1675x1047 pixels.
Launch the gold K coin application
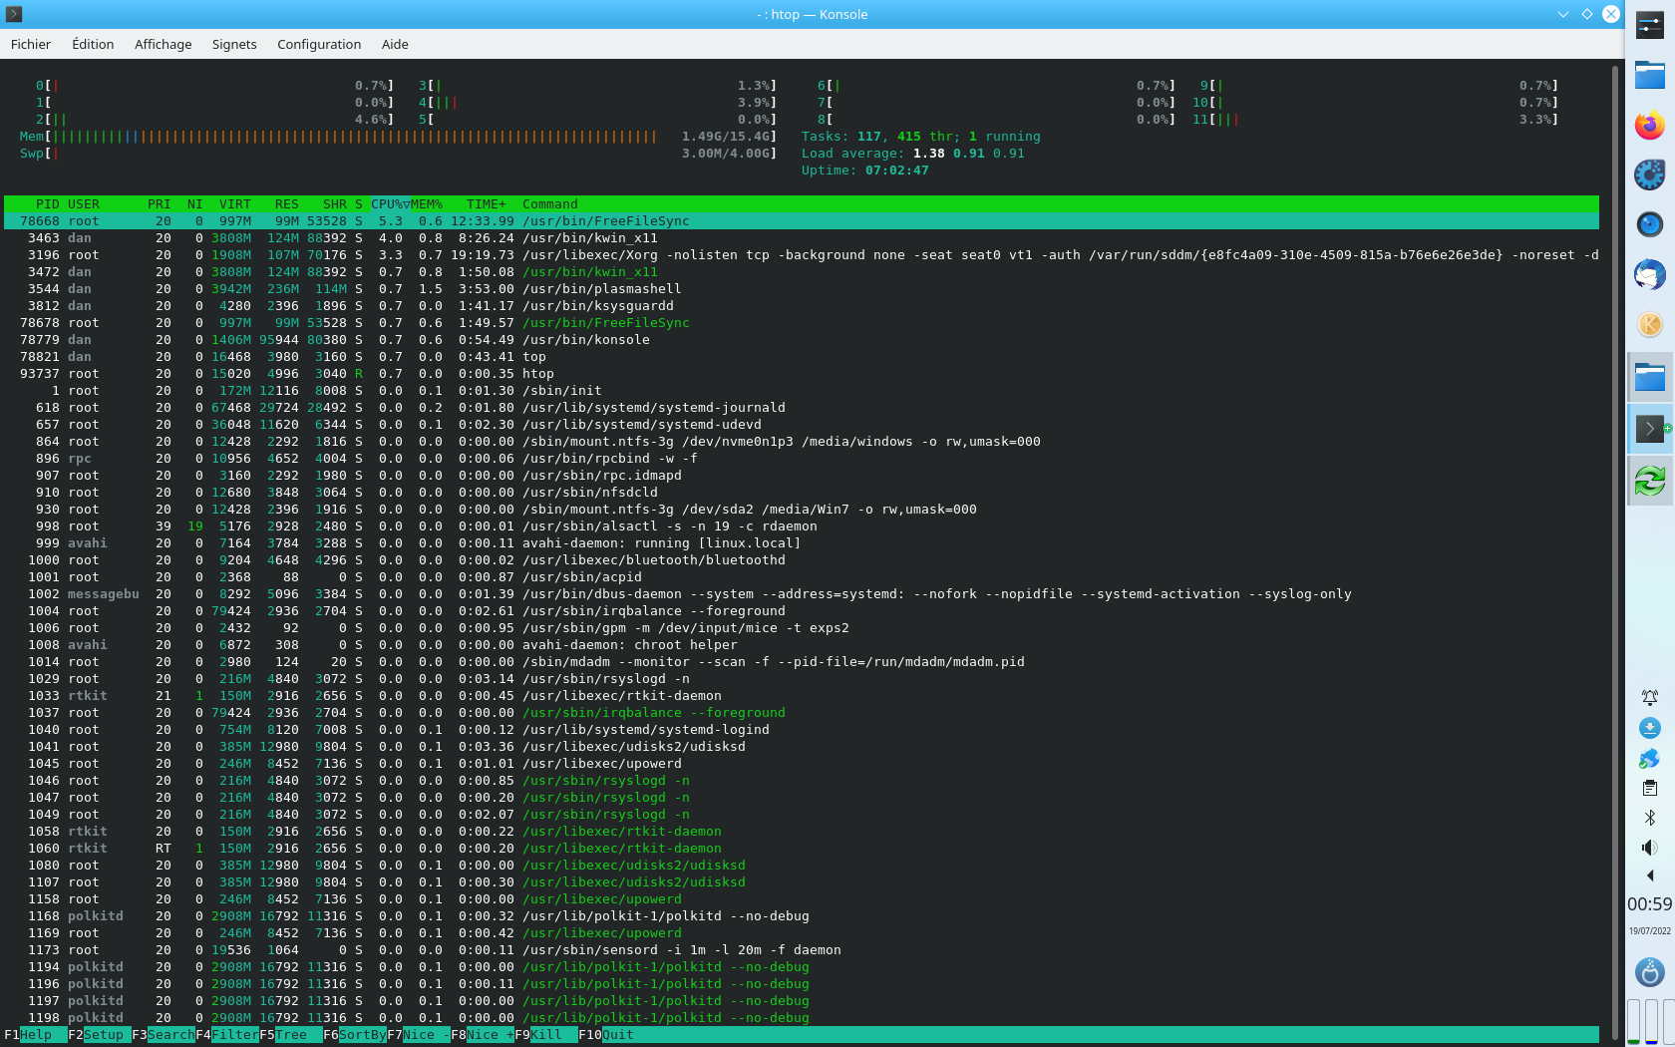click(x=1650, y=324)
